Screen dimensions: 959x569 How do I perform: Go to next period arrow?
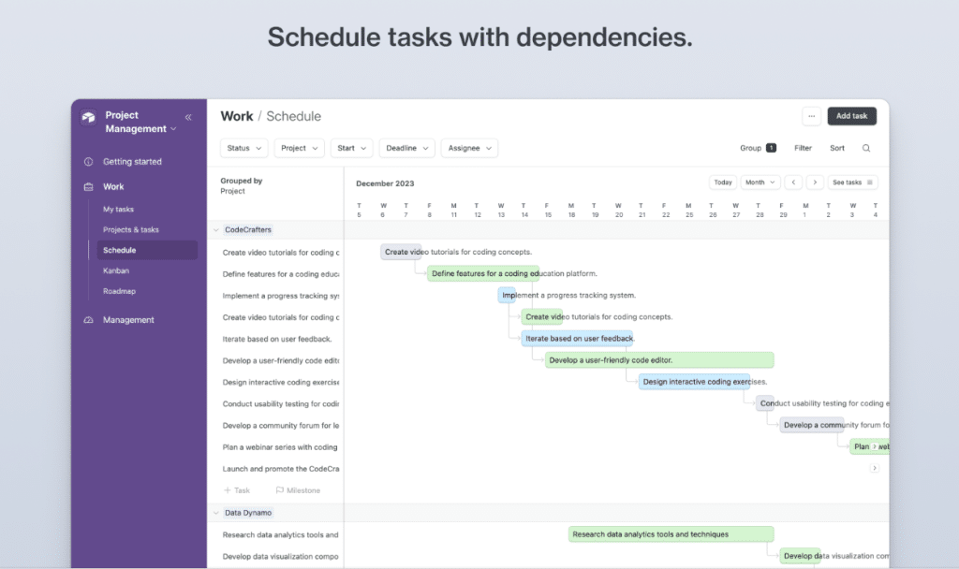[x=815, y=182]
